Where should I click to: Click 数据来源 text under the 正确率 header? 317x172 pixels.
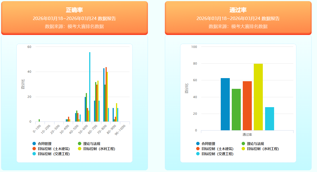[x=74, y=27]
